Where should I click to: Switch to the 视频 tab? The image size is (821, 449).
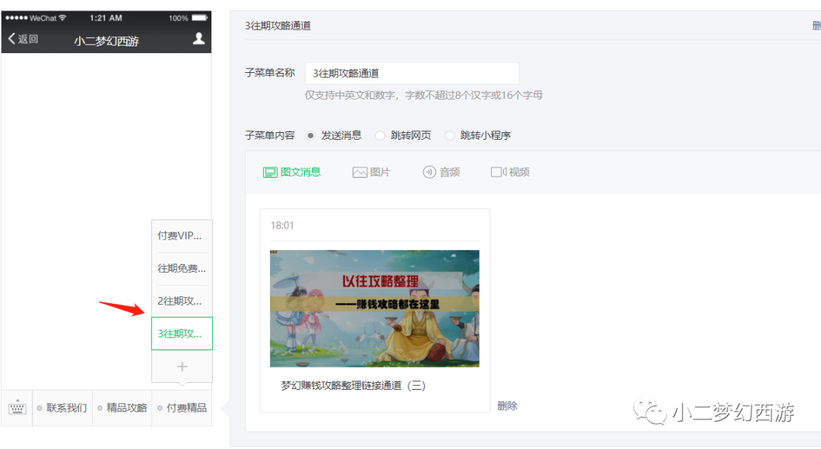510,172
